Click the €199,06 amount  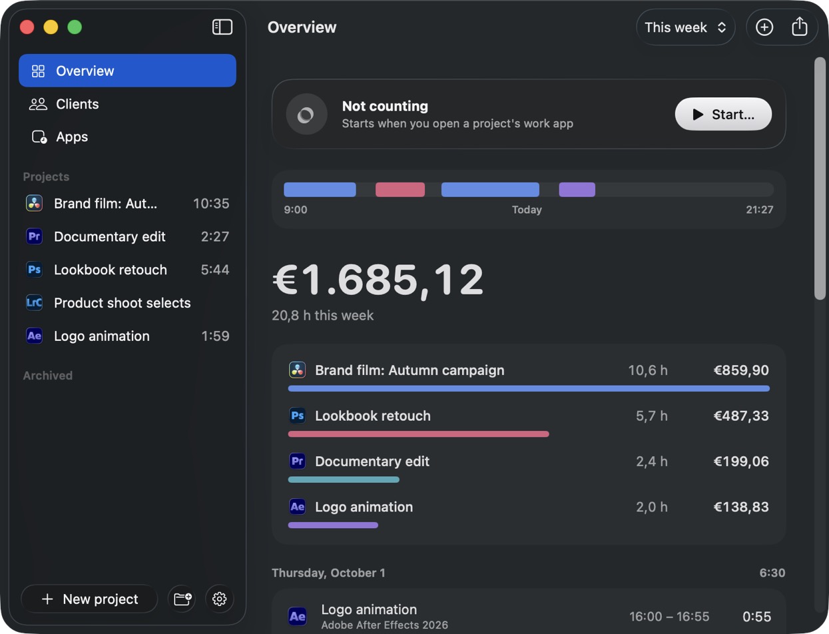coord(741,462)
